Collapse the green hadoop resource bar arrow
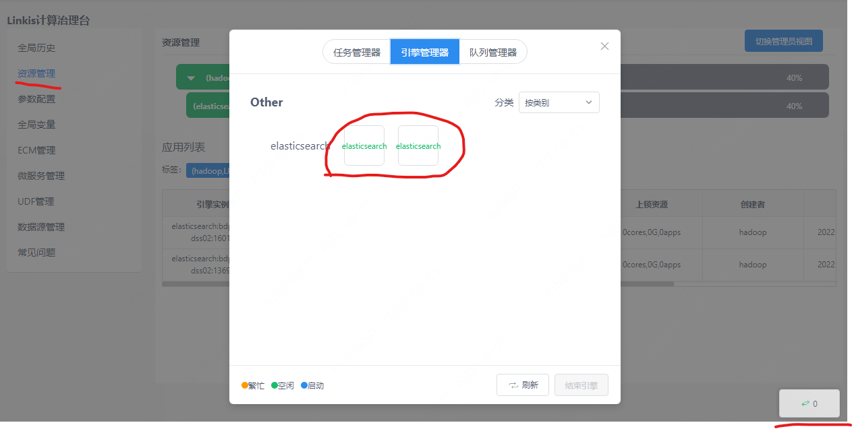The height and width of the screenshot is (429, 852). tap(191, 78)
